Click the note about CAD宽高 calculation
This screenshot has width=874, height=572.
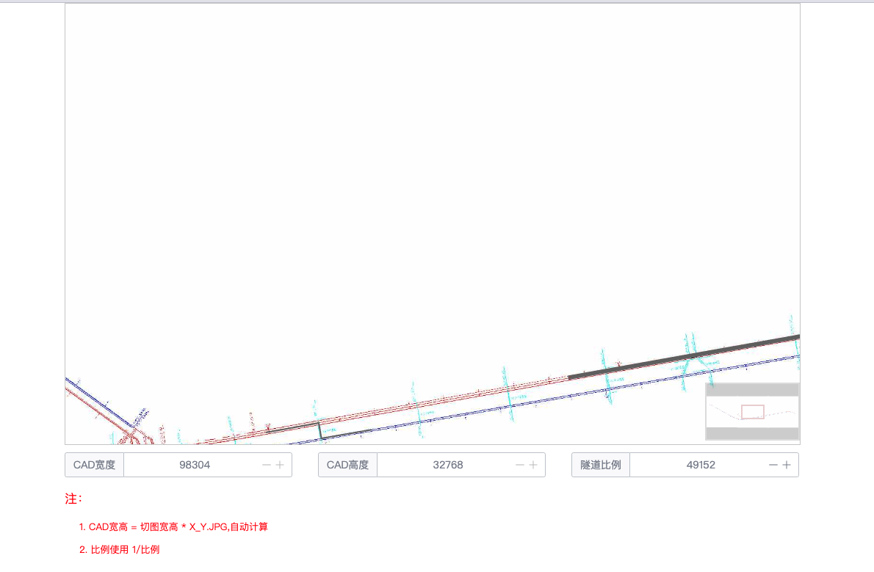(x=173, y=527)
